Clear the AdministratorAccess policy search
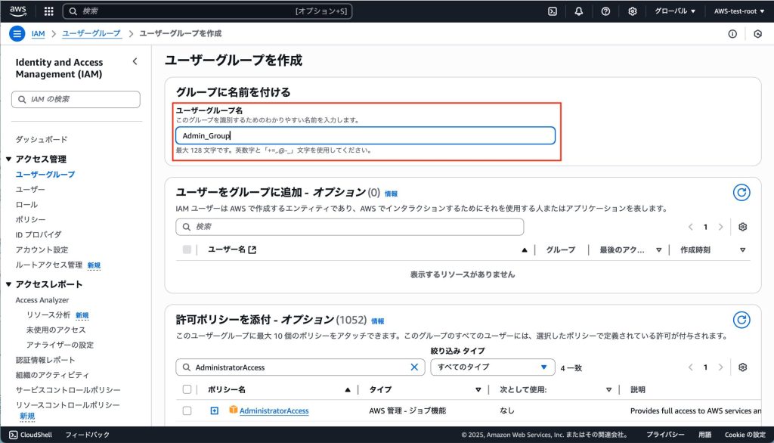The width and height of the screenshot is (774, 443). [414, 367]
